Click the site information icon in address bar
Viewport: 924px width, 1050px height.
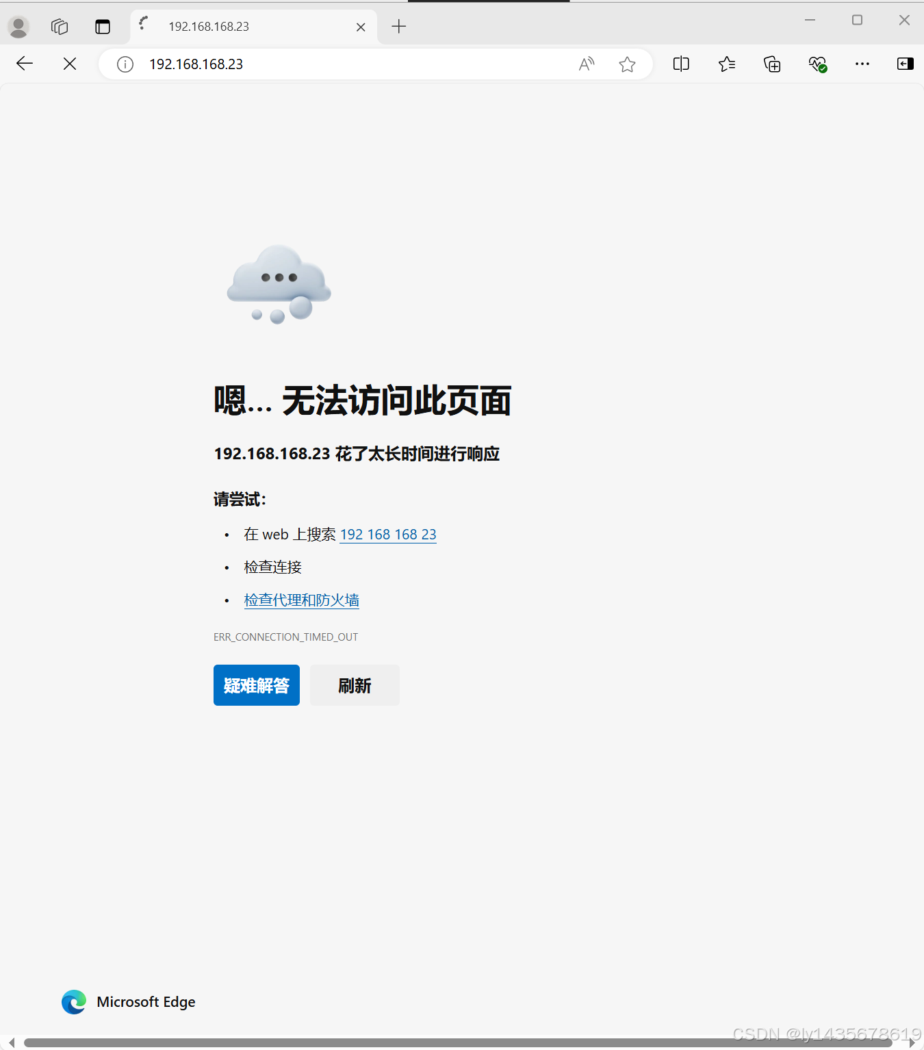click(x=125, y=64)
